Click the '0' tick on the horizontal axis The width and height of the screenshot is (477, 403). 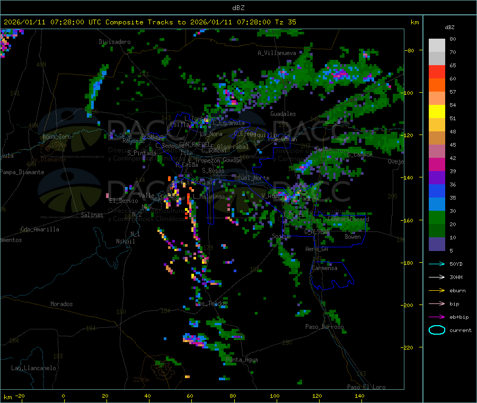coord(63,396)
